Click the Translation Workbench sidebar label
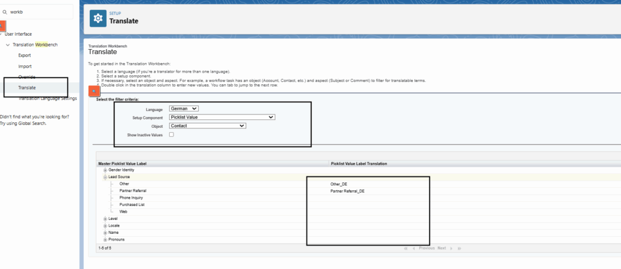 (x=35, y=45)
